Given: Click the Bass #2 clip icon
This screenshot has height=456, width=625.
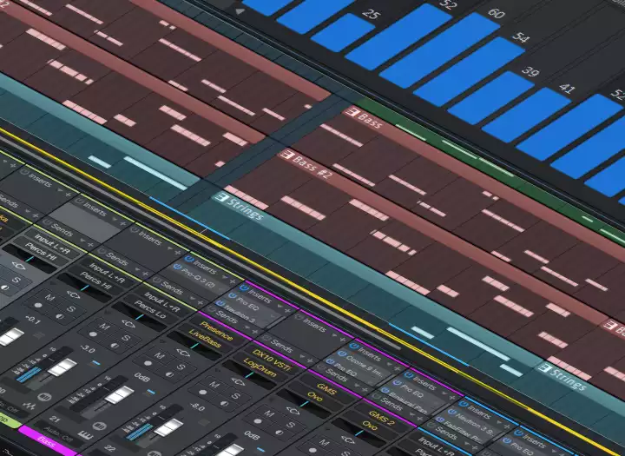Looking at the screenshot, I should coord(285,156).
